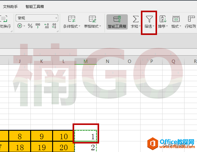Image resolution: width=197 pixels, height=152 pixels.
Task: Expand the 筛选 dropdown arrow
Action: pyautogui.click(x=153, y=26)
